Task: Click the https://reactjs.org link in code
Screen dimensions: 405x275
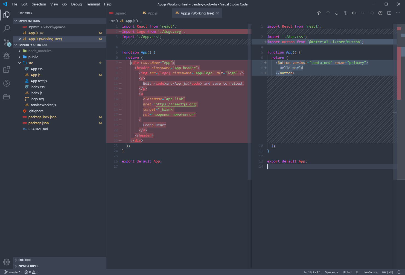Action: (176, 104)
